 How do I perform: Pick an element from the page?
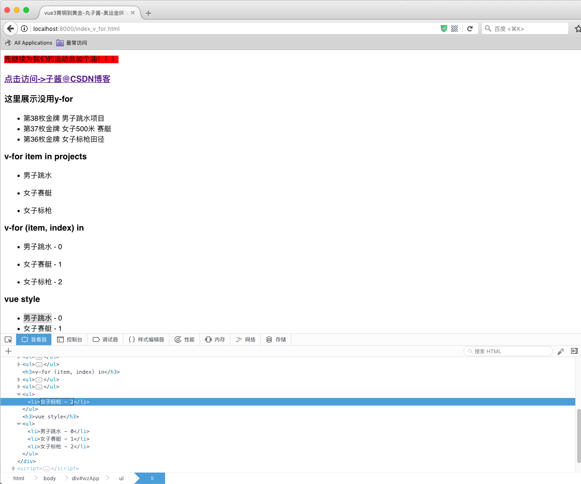[8, 339]
